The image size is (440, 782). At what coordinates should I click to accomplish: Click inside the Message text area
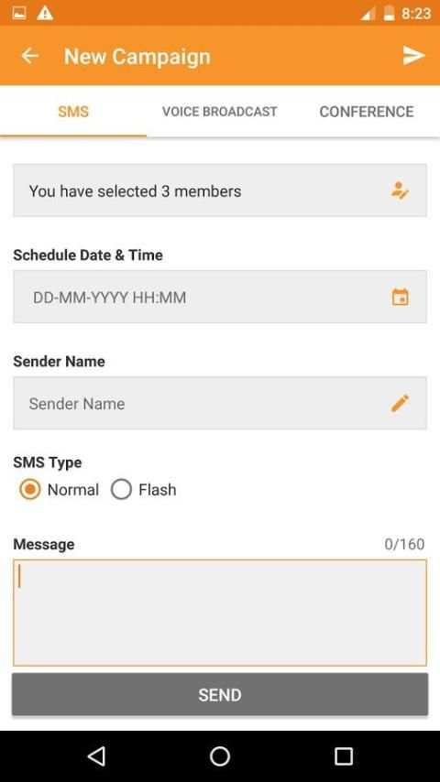(220, 613)
